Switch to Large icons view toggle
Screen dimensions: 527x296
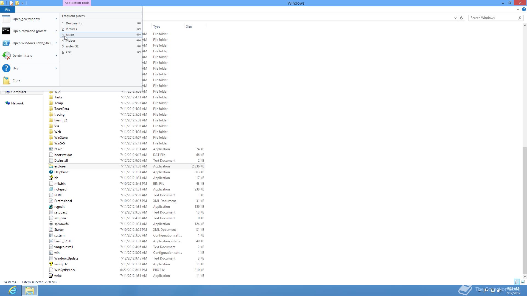(523, 282)
